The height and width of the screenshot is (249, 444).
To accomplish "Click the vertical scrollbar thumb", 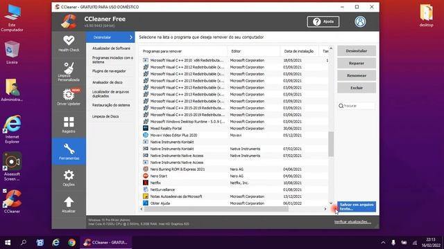I will [x=331, y=144].
